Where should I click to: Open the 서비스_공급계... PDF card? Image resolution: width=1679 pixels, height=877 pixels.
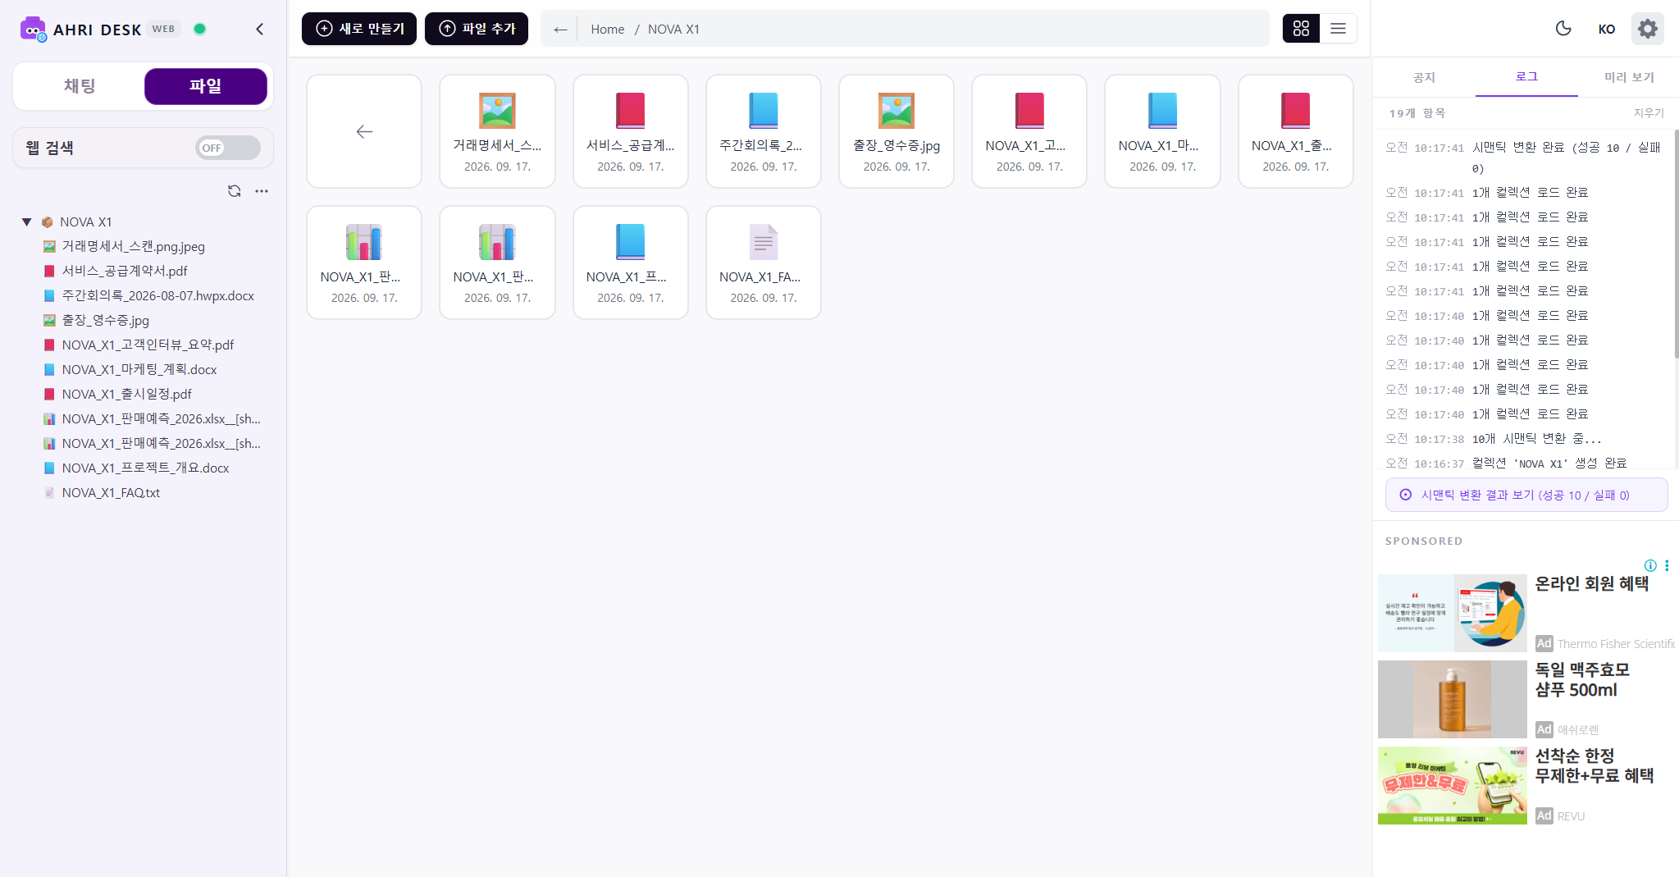tap(630, 131)
